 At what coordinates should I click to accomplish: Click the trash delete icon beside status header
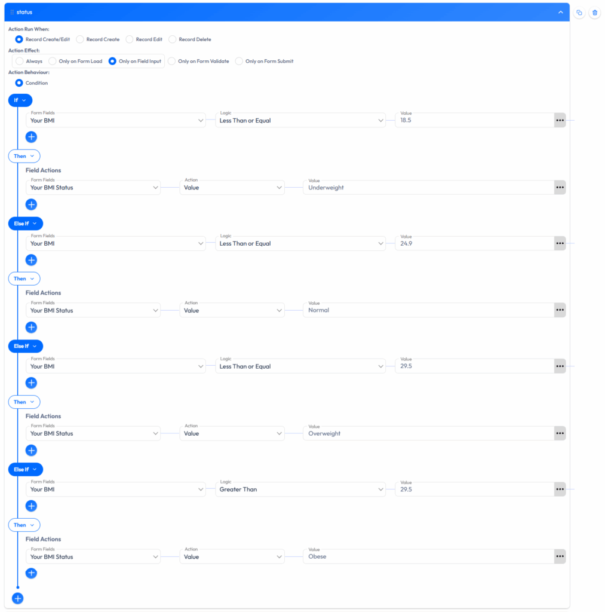tap(594, 13)
